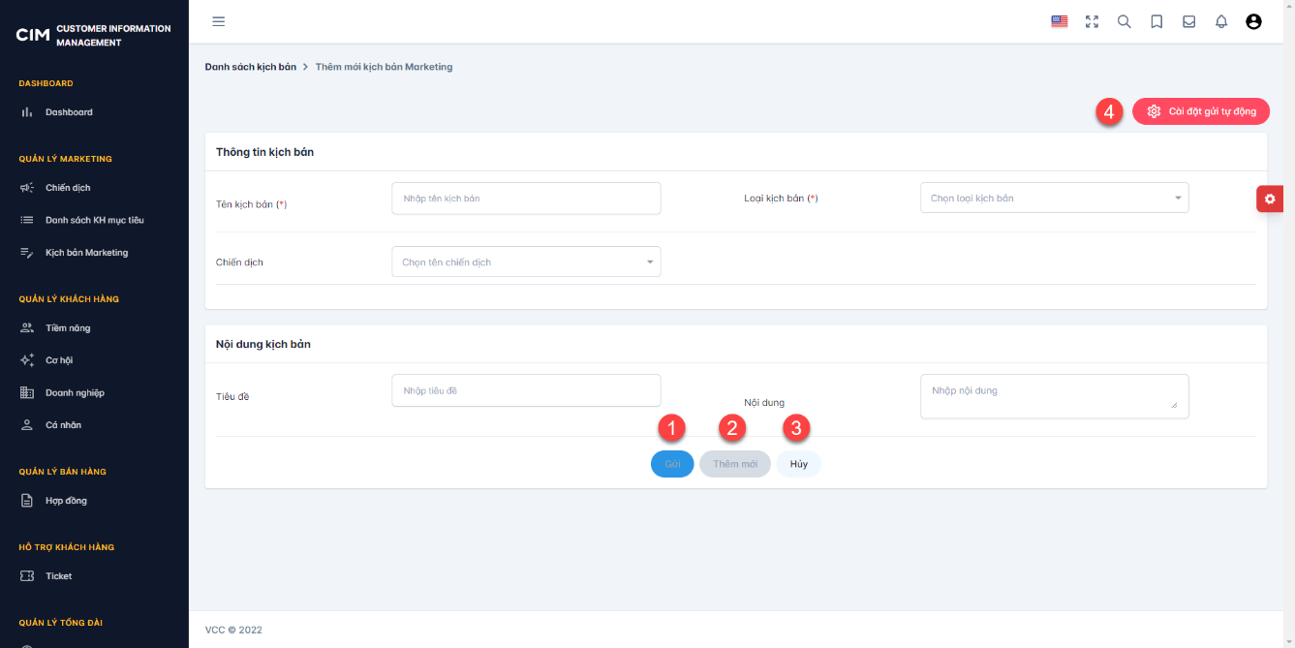Click the Tiềm năng people icon
The height and width of the screenshot is (648, 1295).
pos(27,328)
